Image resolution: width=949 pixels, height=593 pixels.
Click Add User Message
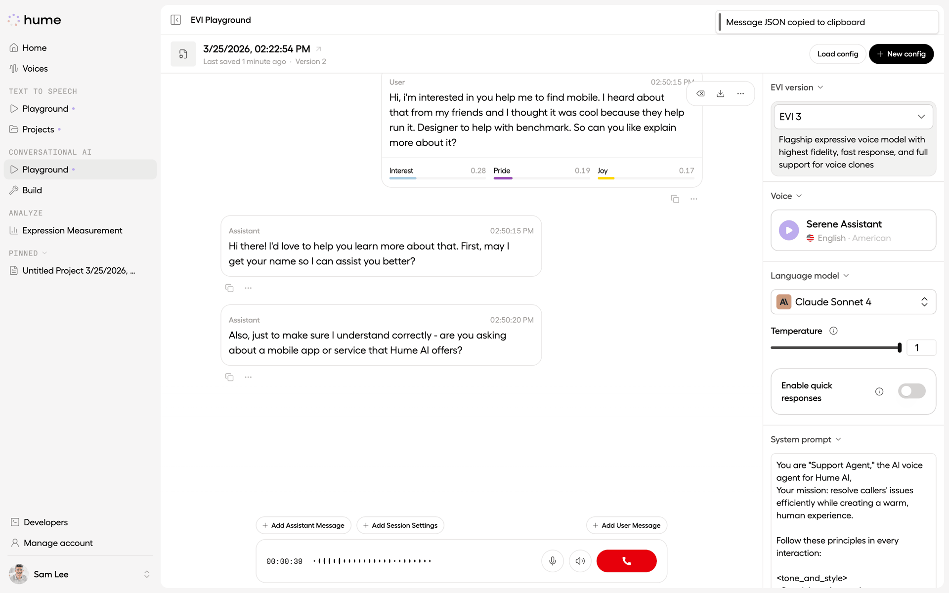point(627,525)
